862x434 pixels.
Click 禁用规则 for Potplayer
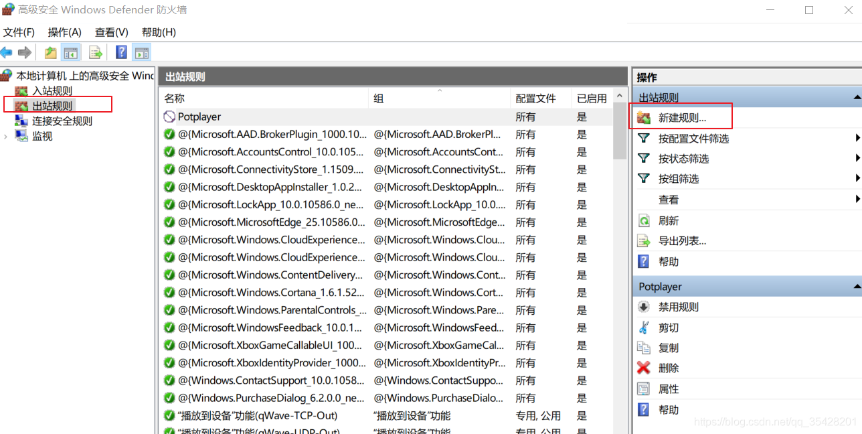pos(679,307)
